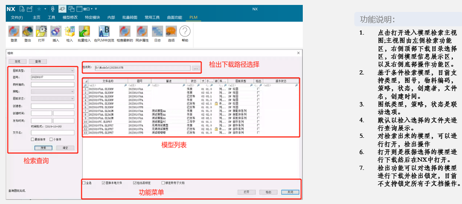Click the 图号 input field containing 20230107
Screen dimensions: 462x204
pyautogui.click(x=53, y=77)
